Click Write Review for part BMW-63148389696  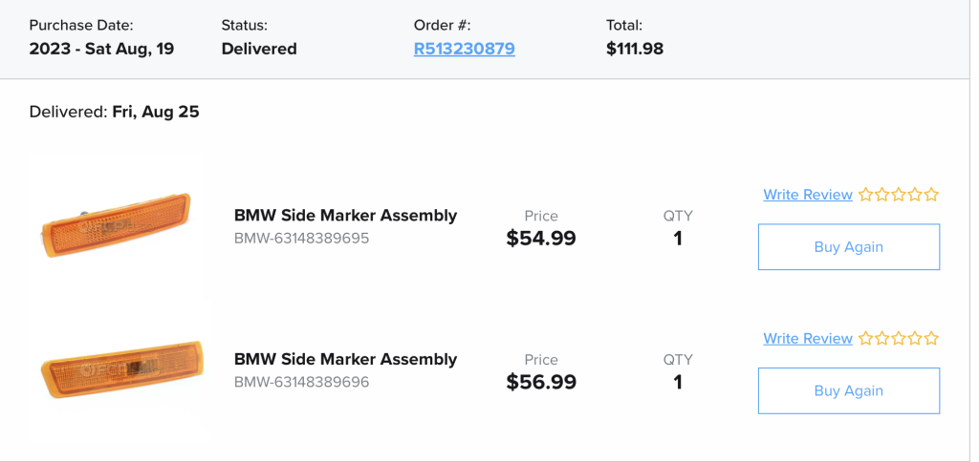807,339
